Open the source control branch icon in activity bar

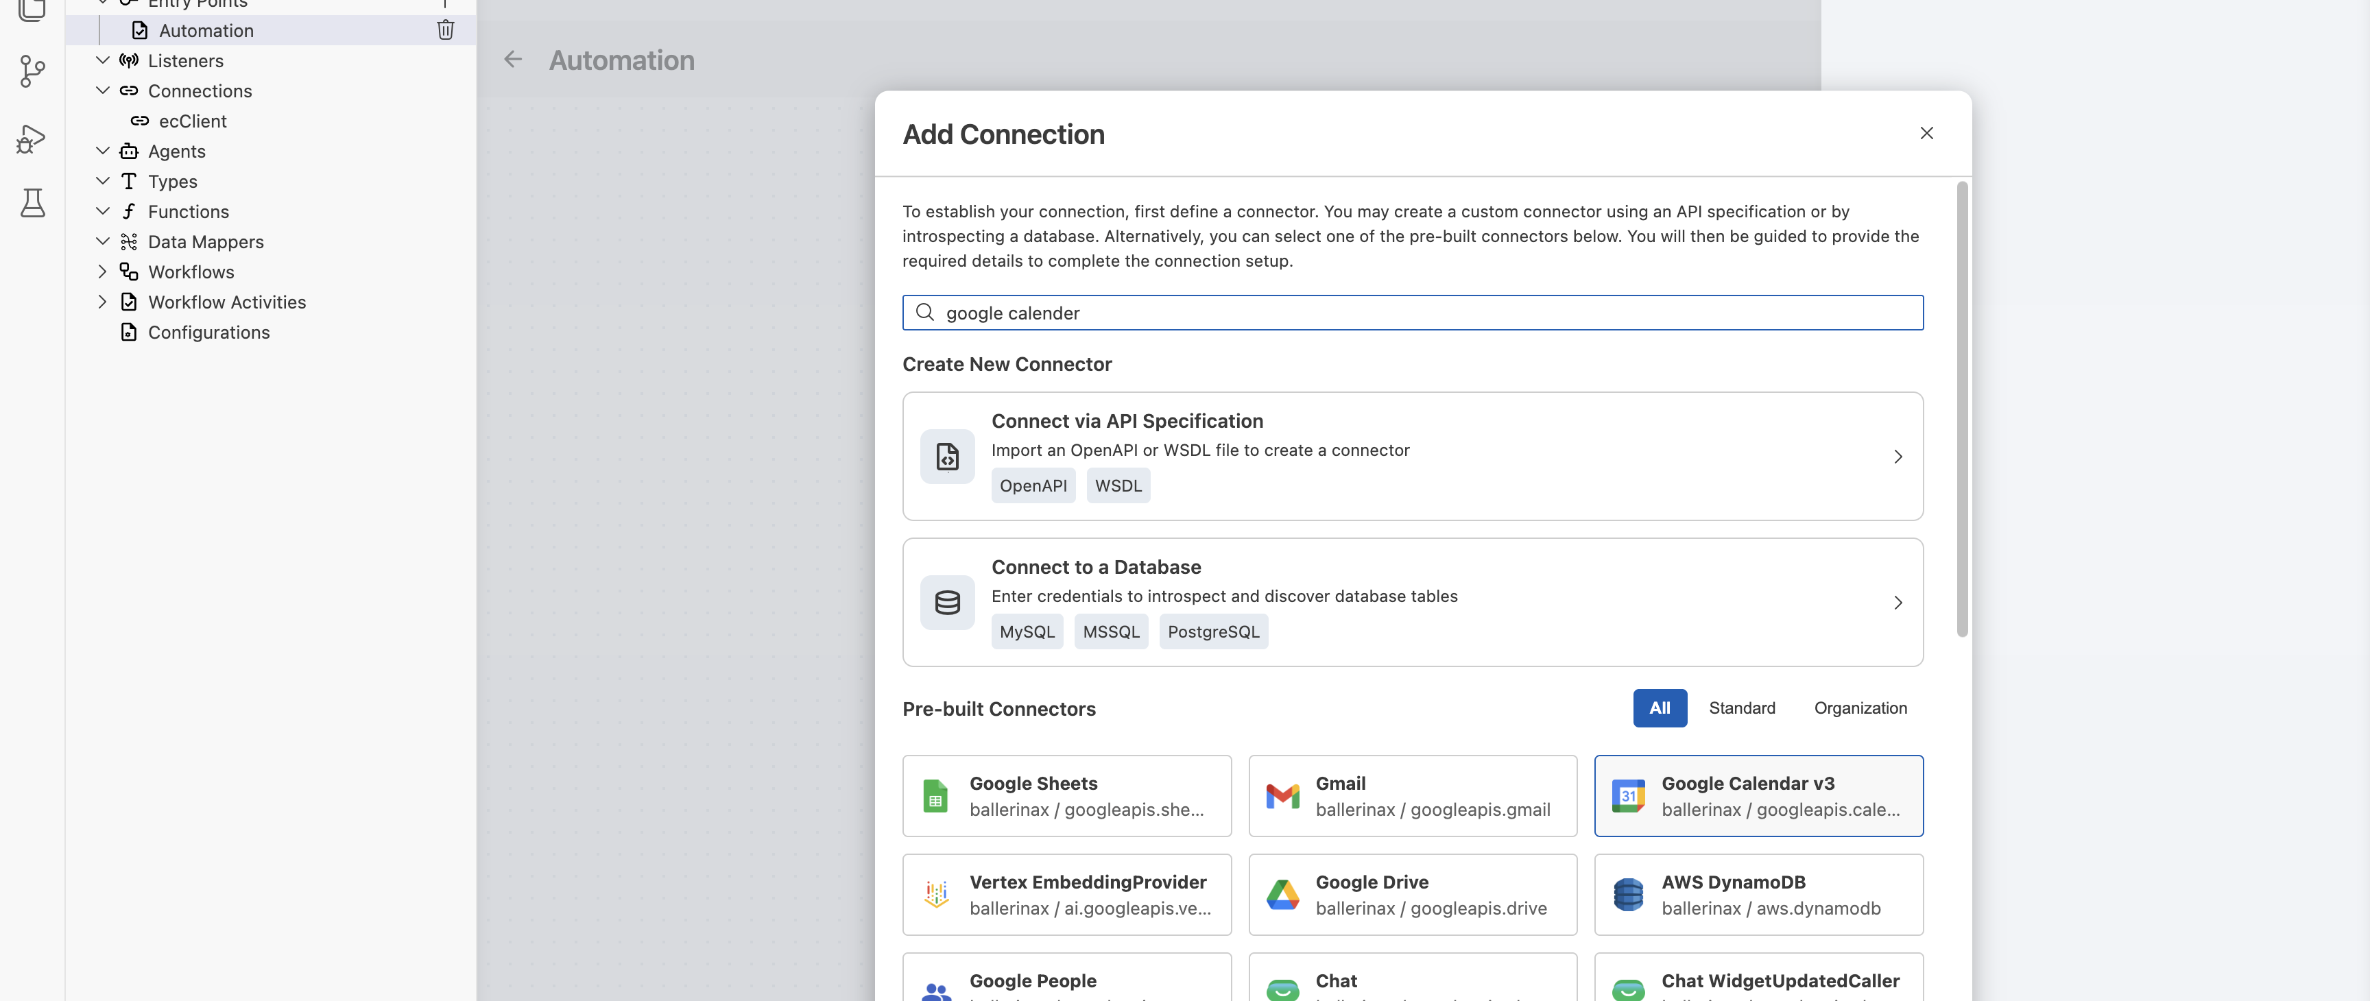point(32,71)
